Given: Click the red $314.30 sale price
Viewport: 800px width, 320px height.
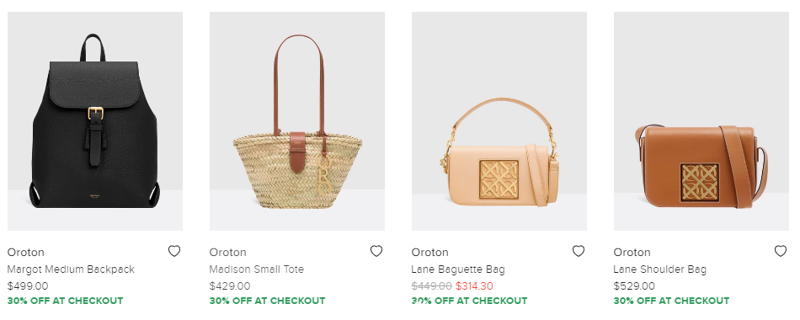Looking at the screenshot, I should coord(474,285).
